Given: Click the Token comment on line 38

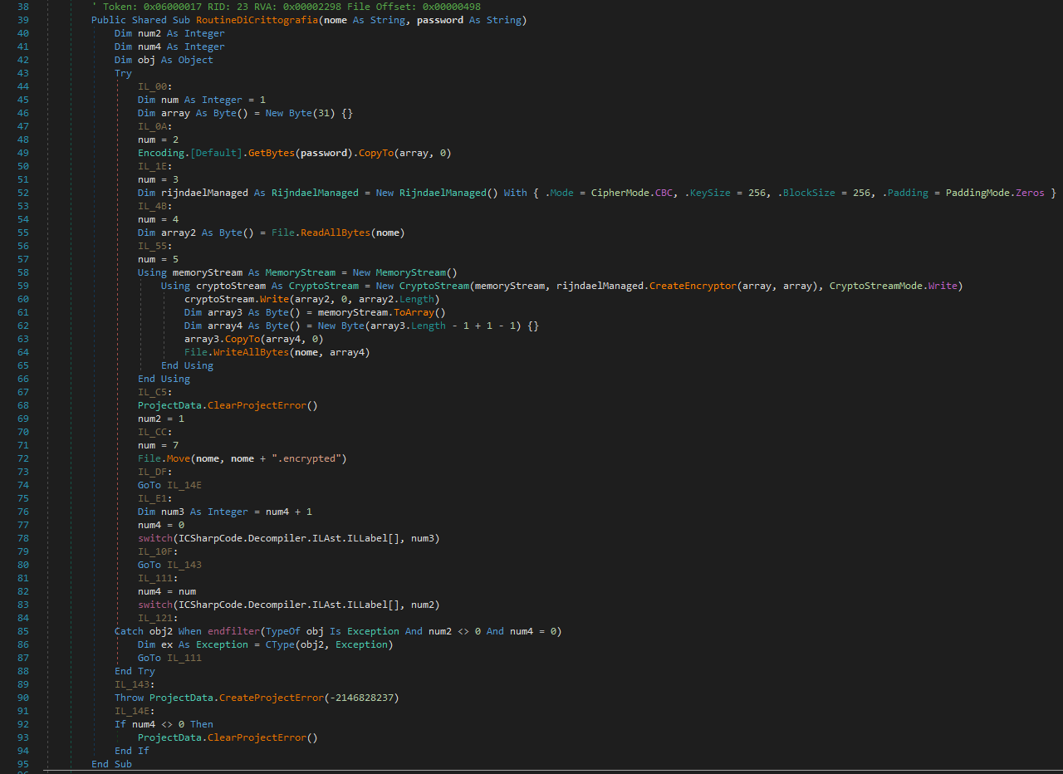Looking at the screenshot, I should (x=286, y=7).
